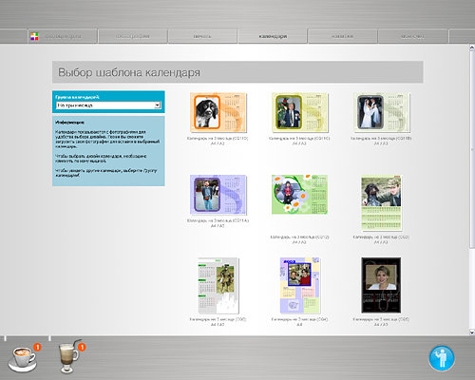Click the orange badge on the cappuccino cup
The width and height of the screenshot is (475, 380).
click(37, 347)
